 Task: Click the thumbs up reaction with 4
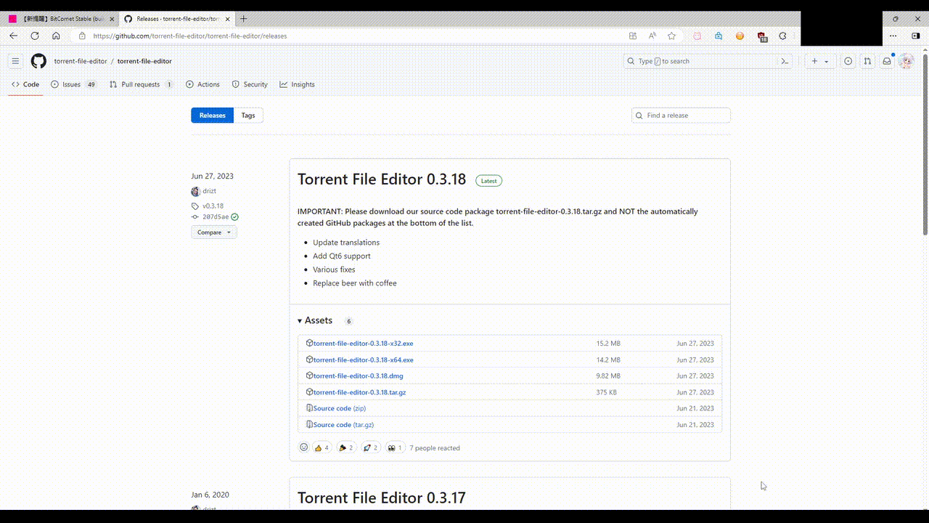coord(322,447)
